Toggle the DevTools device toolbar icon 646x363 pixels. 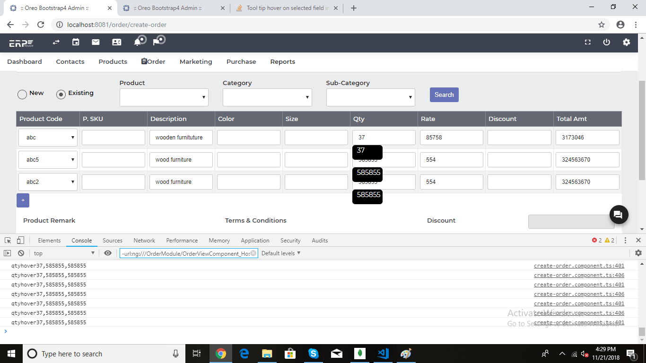20,241
